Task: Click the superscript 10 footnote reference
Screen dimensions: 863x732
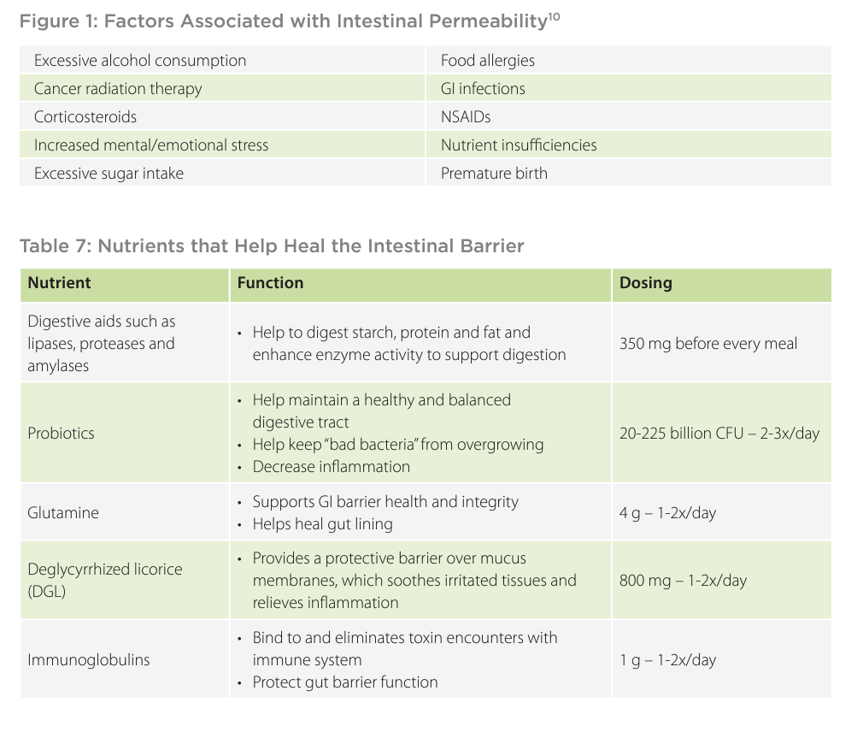Action: tap(554, 16)
